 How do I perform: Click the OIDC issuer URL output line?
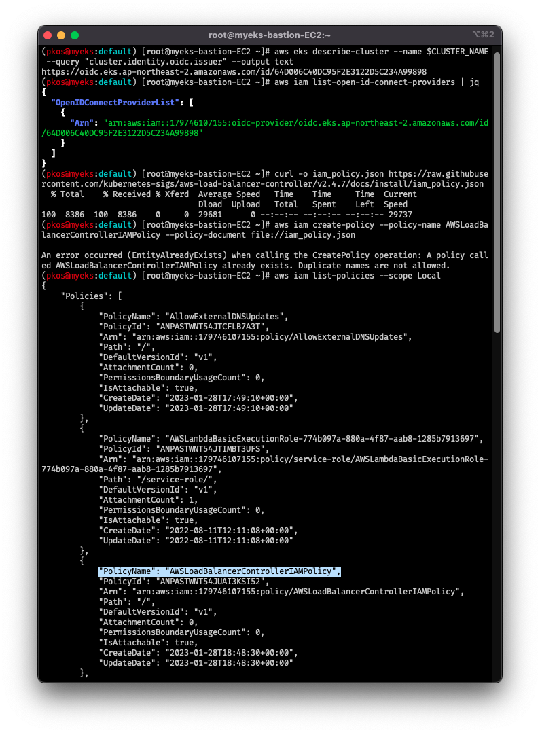(x=234, y=72)
